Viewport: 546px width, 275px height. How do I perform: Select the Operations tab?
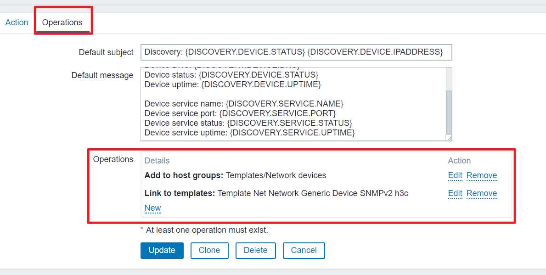click(x=62, y=22)
